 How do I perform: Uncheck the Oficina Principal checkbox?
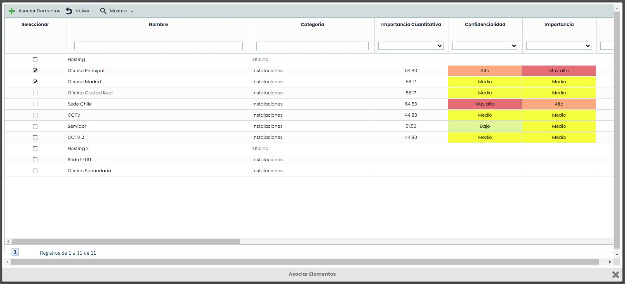[x=35, y=70]
